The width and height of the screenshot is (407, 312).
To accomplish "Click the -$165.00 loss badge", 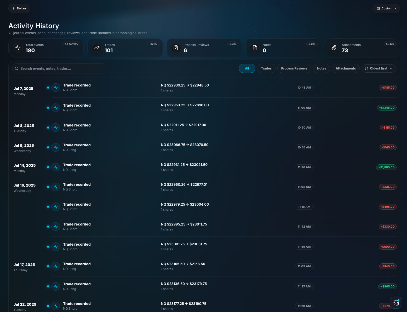I will (388, 147).
